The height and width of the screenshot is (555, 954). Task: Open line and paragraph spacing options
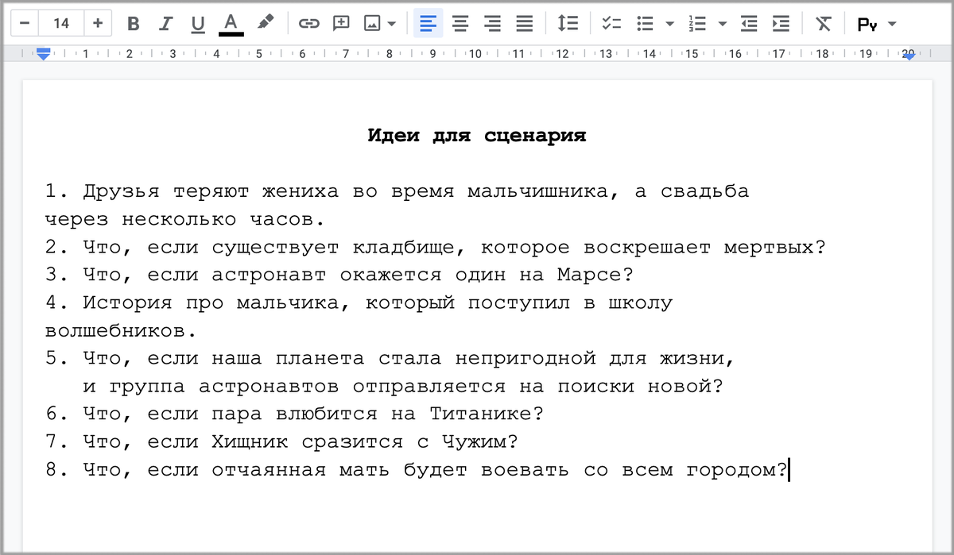pos(567,24)
